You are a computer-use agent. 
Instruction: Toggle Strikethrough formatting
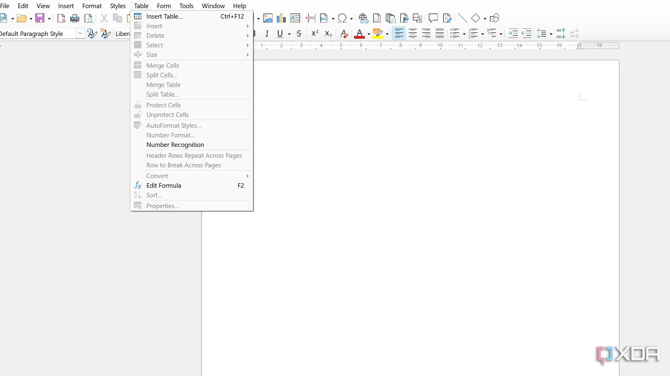coord(299,34)
